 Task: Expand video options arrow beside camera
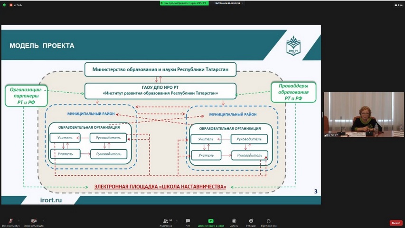tap(44, 221)
